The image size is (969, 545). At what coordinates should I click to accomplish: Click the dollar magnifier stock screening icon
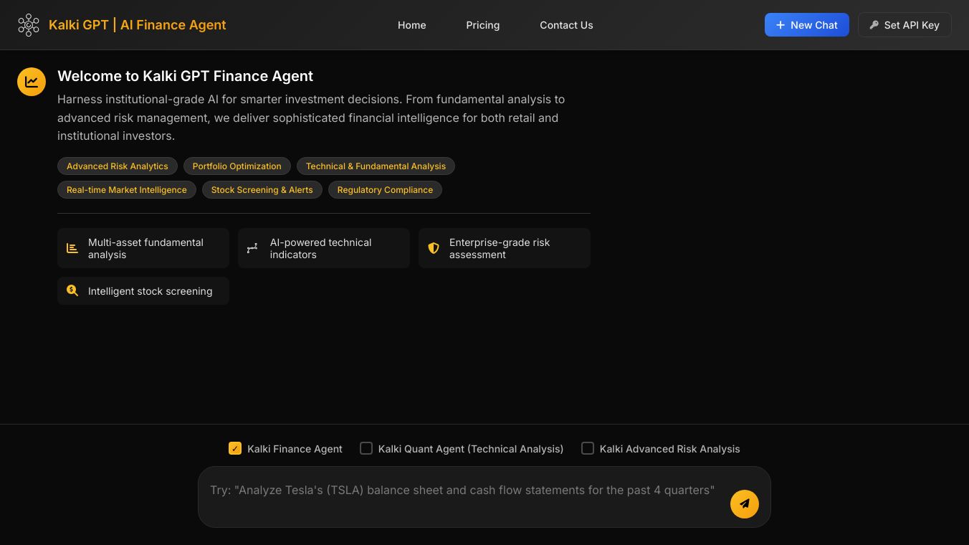pyautogui.click(x=72, y=290)
